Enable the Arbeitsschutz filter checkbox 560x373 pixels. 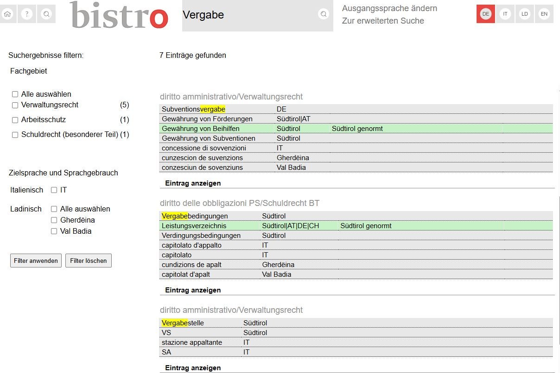click(15, 120)
